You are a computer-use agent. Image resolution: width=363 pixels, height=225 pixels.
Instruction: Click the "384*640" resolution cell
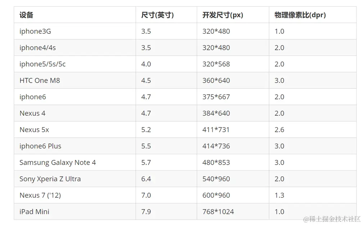coord(233,113)
